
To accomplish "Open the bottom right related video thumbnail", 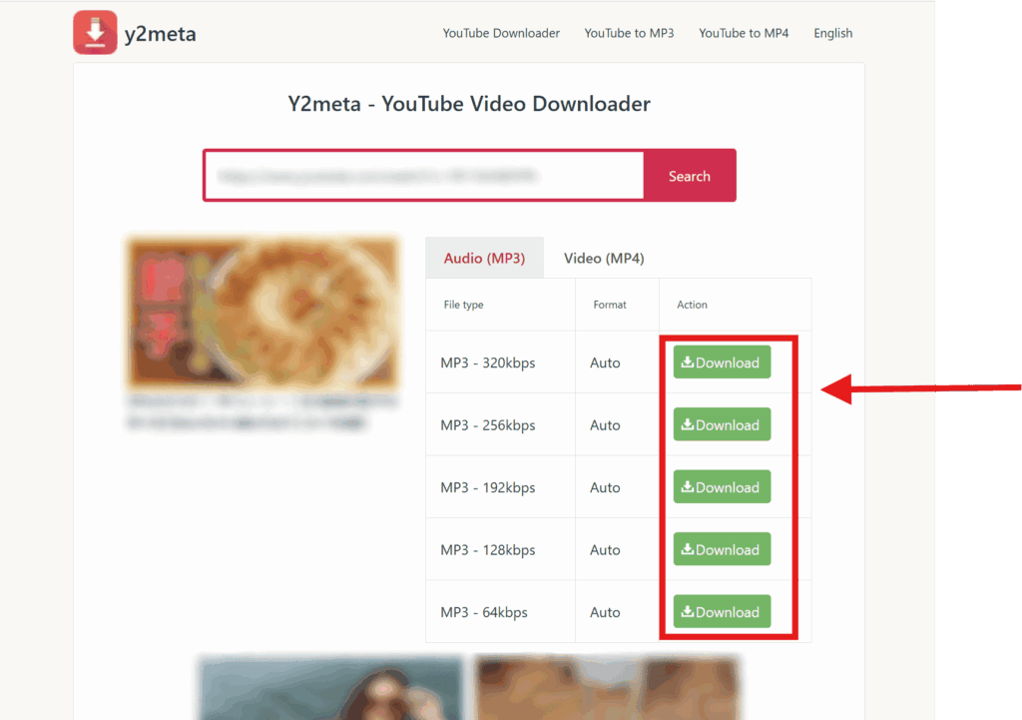I will coord(609,688).
